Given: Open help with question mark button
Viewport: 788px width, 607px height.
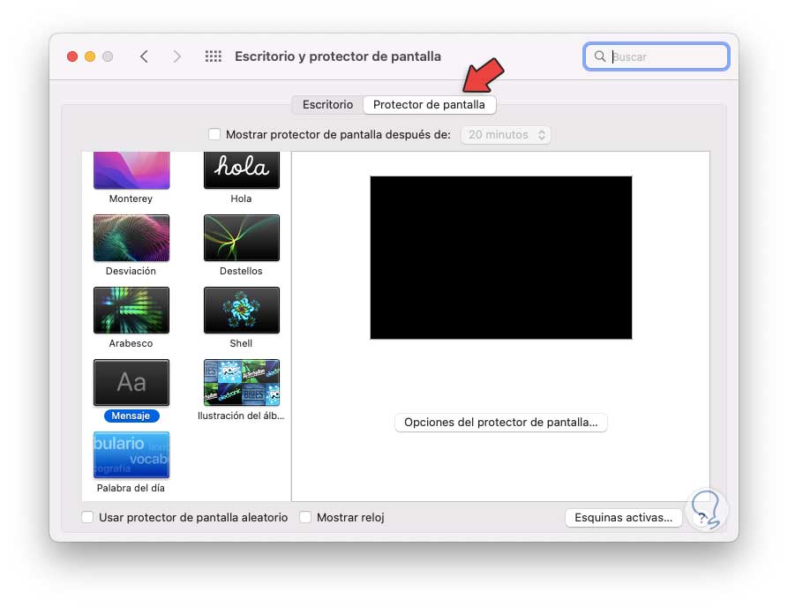Looking at the screenshot, I should tap(702, 518).
